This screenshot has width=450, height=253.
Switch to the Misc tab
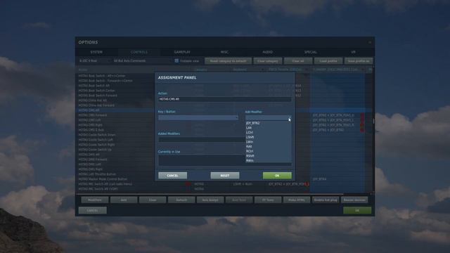(224, 52)
